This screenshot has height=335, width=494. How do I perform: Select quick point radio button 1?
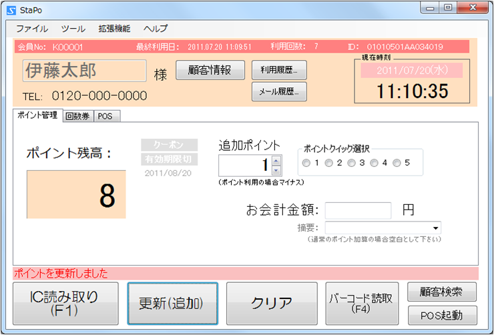click(306, 163)
